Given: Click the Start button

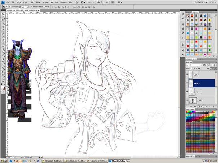Looking at the screenshot, I should click(x=4, y=161).
